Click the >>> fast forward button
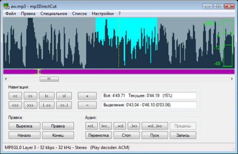 [30, 105]
